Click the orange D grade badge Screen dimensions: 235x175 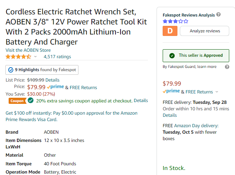click(170, 31)
